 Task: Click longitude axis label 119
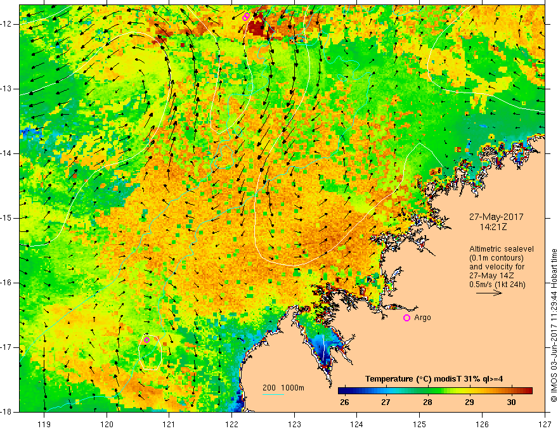(x=44, y=424)
